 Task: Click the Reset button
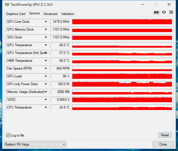[x=165, y=135]
